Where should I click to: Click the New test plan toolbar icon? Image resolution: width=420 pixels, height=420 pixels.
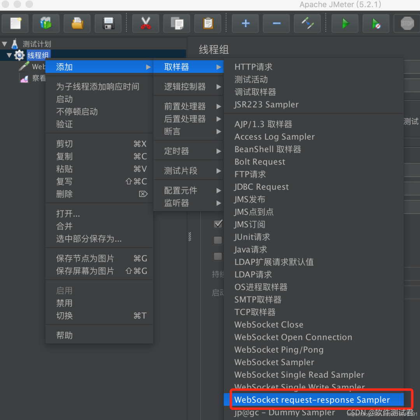click(15, 23)
